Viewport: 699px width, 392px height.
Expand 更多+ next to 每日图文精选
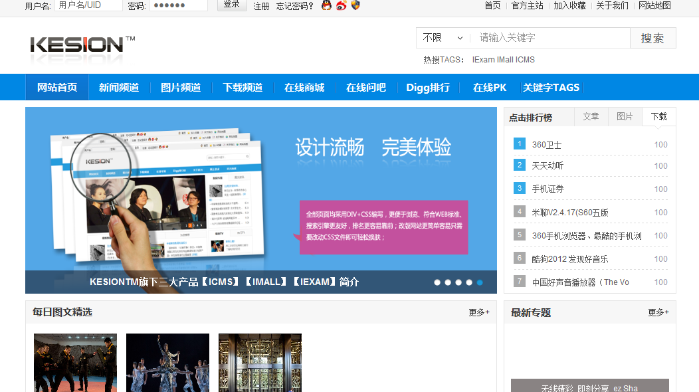[478, 312]
